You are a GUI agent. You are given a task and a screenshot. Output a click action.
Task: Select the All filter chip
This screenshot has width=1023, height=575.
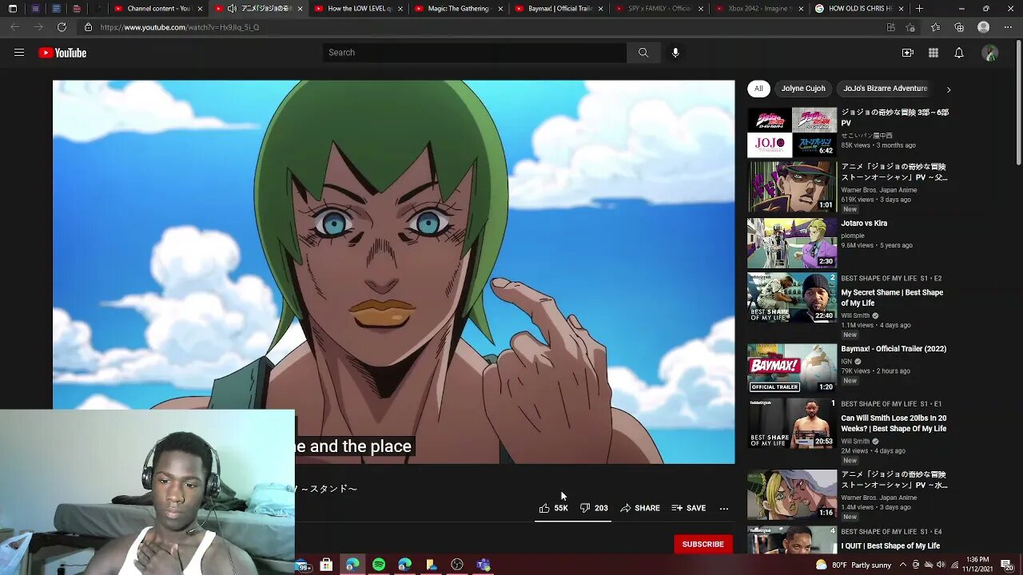click(758, 89)
